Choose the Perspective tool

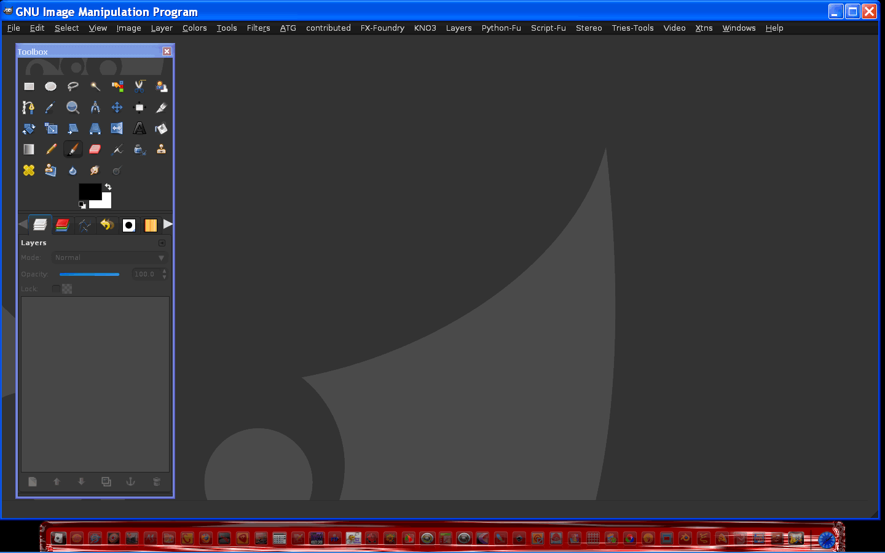(x=95, y=128)
